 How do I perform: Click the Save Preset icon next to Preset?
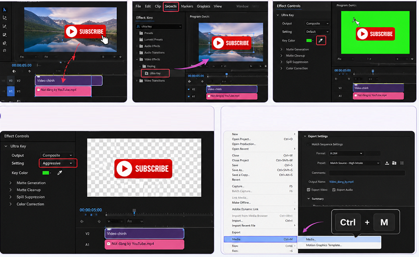387,163
